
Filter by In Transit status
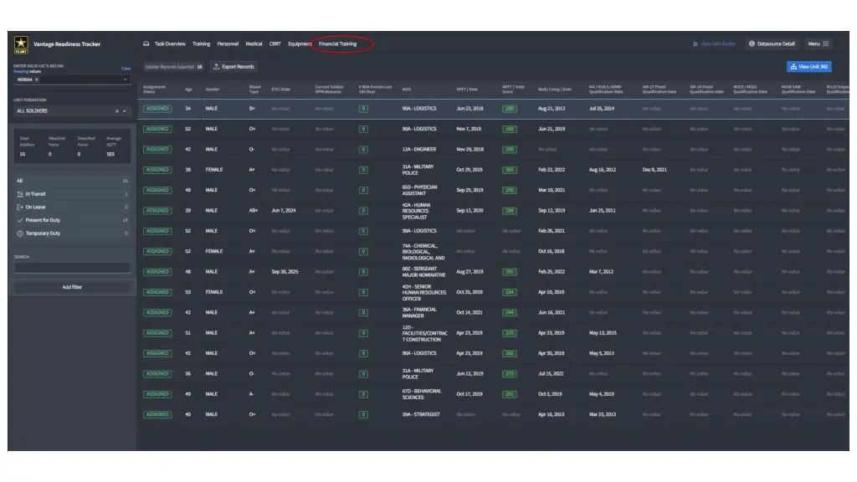pyautogui.click(x=72, y=194)
